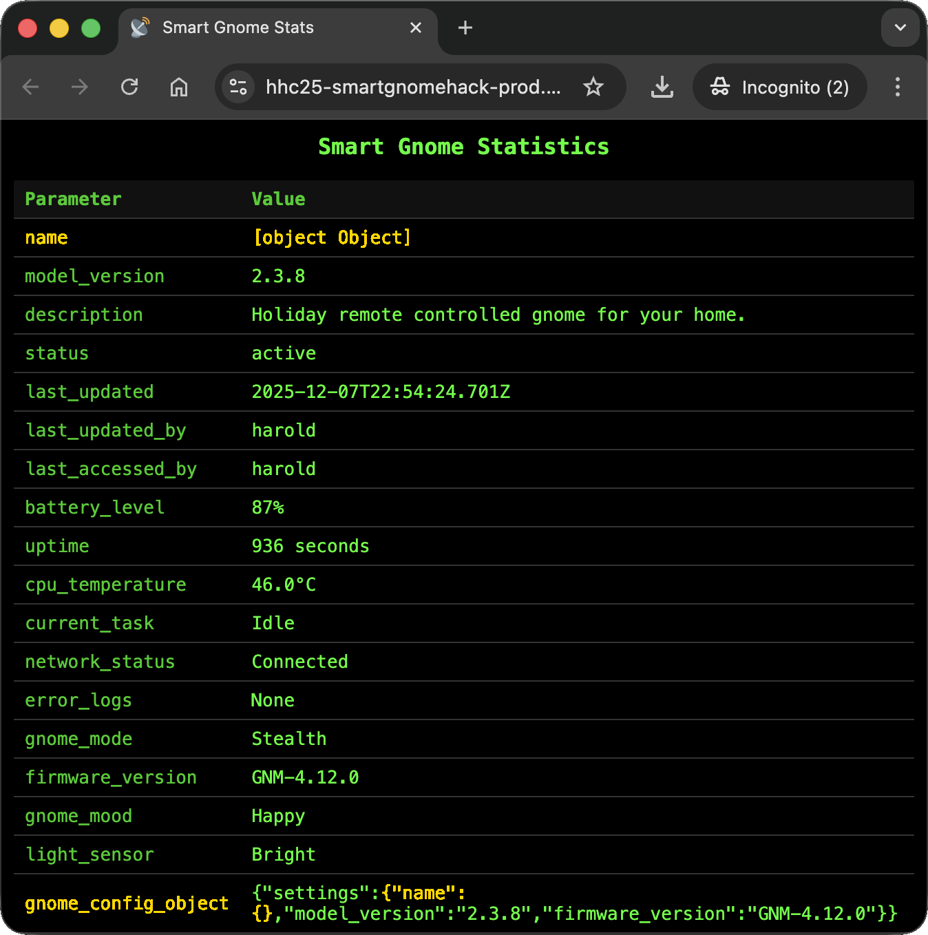Click the Smart Gnome Statistics heading
928x935 pixels.
[463, 147]
